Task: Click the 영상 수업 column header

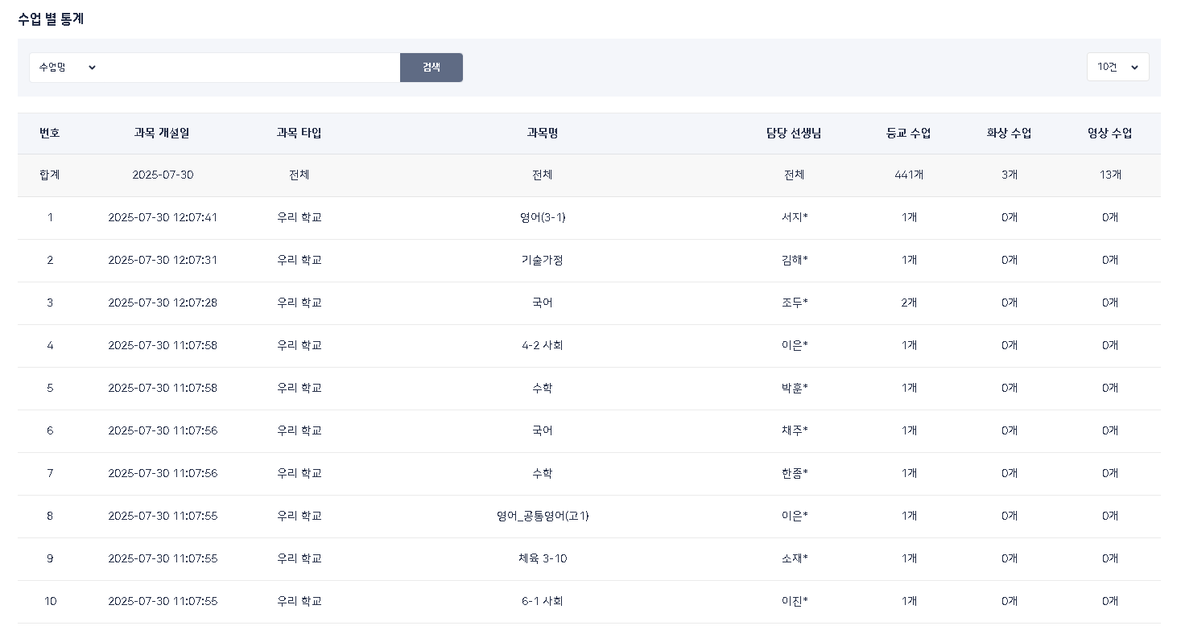Action: (x=1110, y=134)
